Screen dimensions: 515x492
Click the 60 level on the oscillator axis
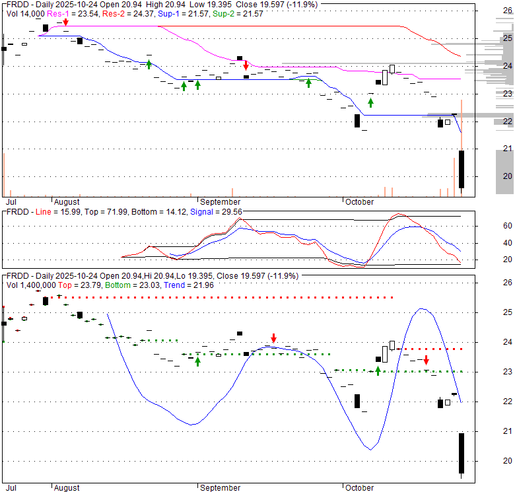[489, 226]
